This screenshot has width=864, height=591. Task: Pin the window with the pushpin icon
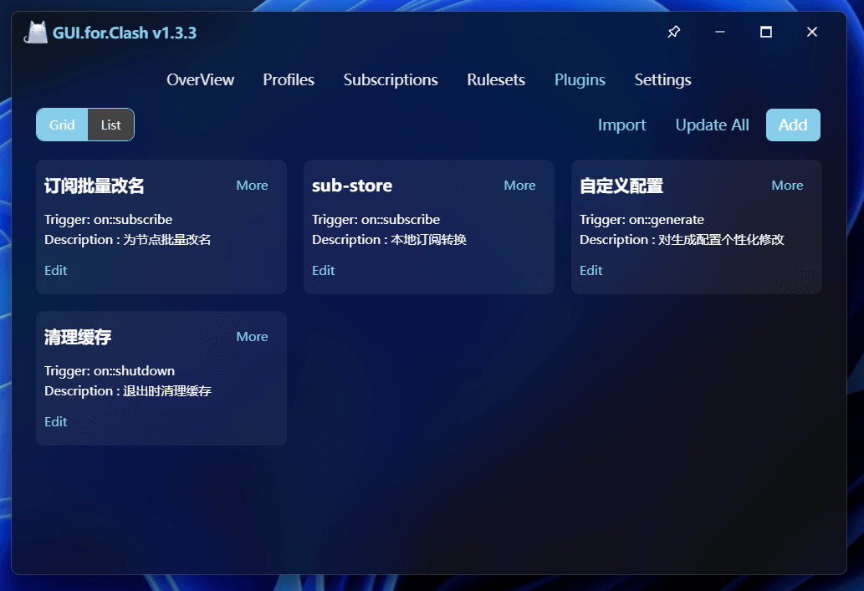(x=673, y=32)
